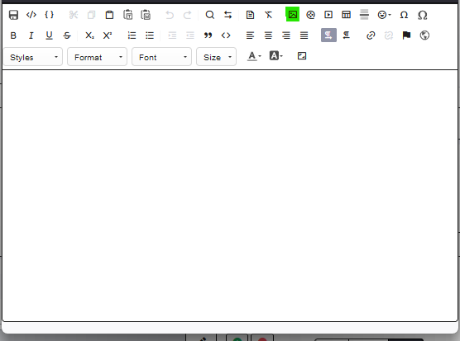Viewport: 460px width, 341px height.
Task: Toggle Bold formatting
Action: (13, 36)
